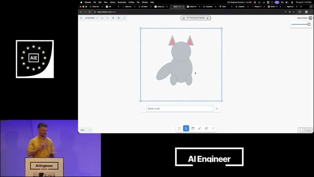Open macOS Control Center icon
Viewport: 314px width, 177px height.
[x=292, y=2]
